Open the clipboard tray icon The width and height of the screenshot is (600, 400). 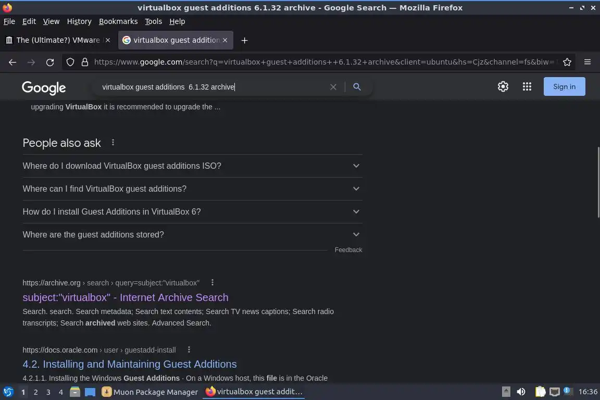click(540, 392)
